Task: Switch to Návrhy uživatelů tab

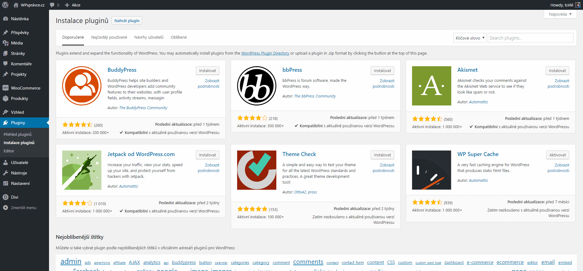Action: (x=149, y=37)
